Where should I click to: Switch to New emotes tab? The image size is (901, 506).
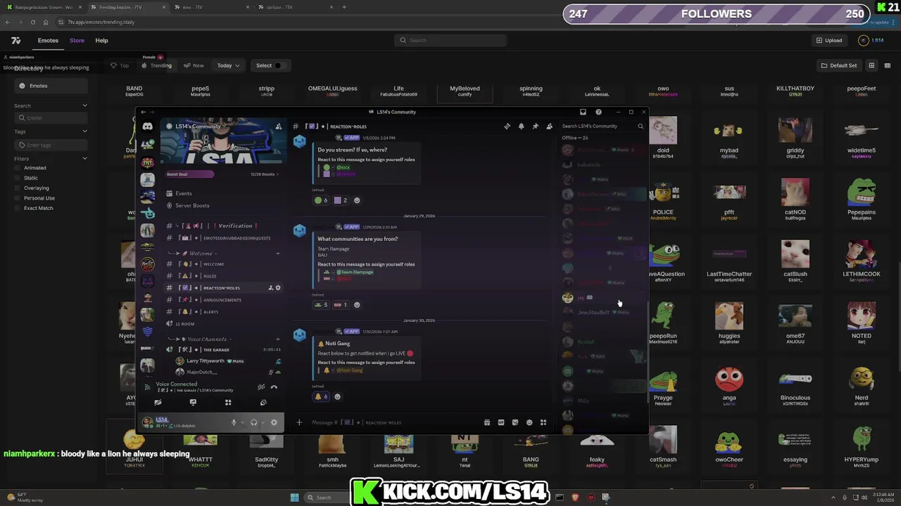coord(194,65)
